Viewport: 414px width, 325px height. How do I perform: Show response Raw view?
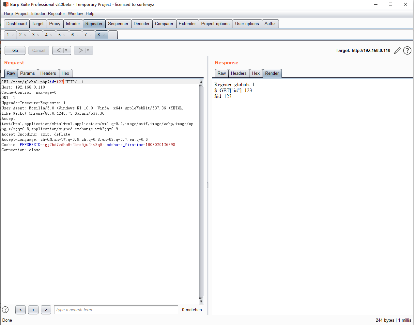(x=222, y=73)
